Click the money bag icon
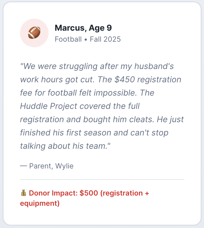 pyautogui.click(x=23, y=193)
